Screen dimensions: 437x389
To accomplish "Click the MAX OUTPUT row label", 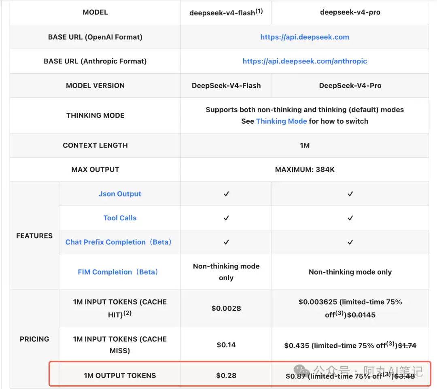I will click(95, 169).
